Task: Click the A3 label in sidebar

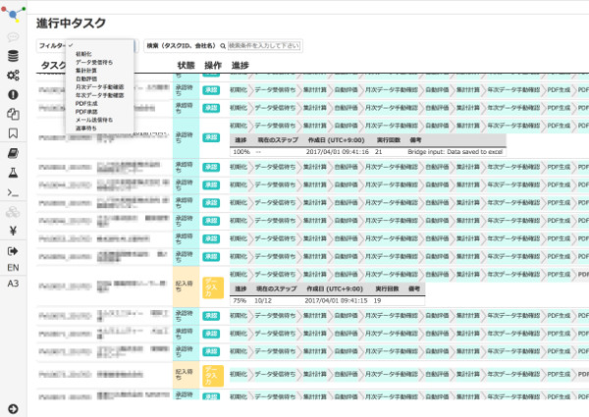Action: (x=13, y=284)
